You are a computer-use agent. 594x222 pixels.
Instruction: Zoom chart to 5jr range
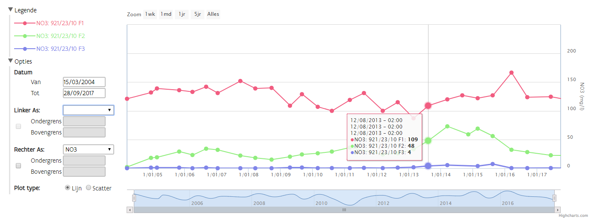click(197, 14)
